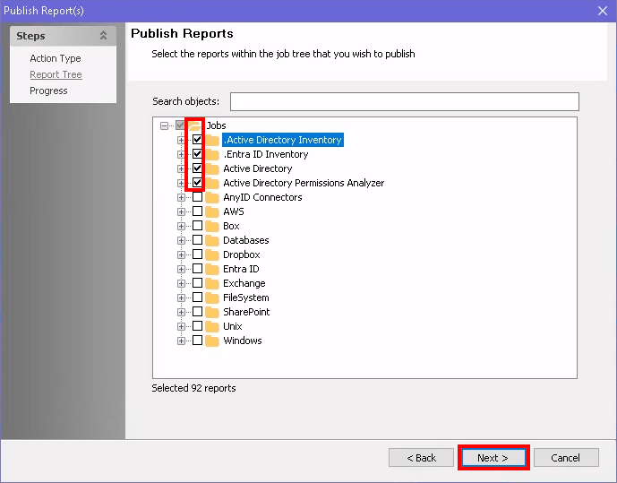Click the Unix folder icon
This screenshot has height=483, width=617.
[x=212, y=327]
